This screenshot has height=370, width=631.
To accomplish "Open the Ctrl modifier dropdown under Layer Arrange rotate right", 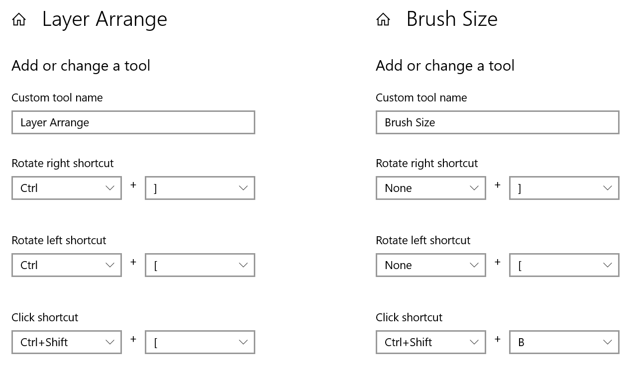I will click(x=66, y=188).
